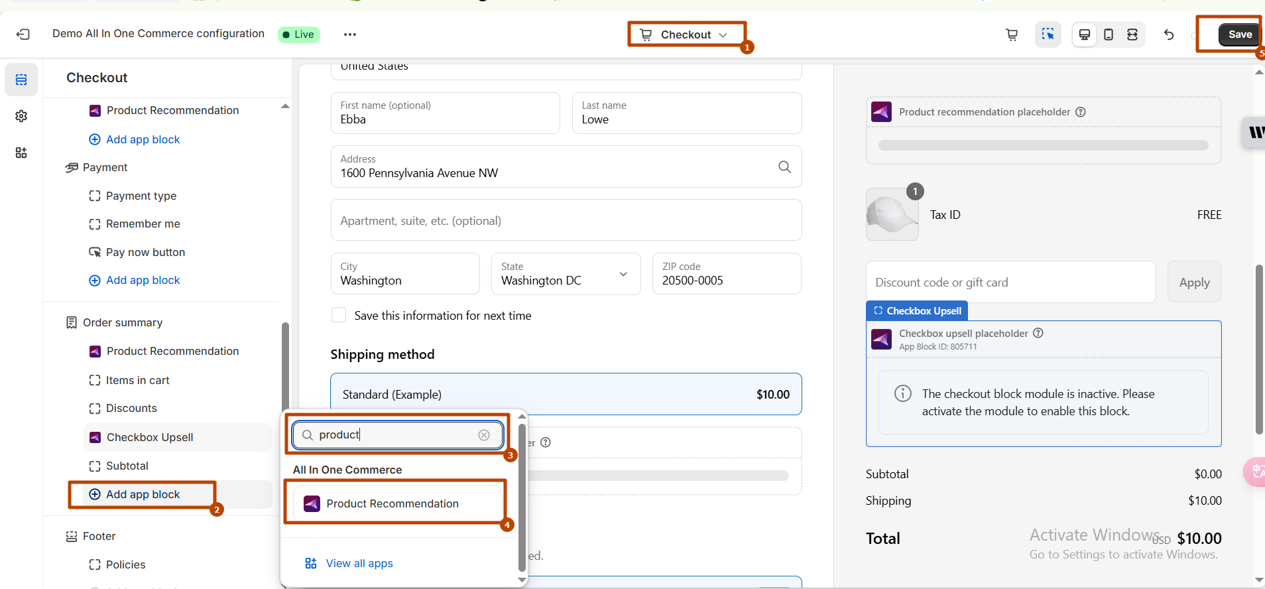Open the three-dot more actions menu

coord(350,34)
